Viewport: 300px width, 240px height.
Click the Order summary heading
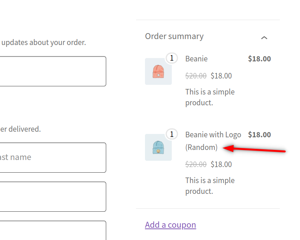tap(174, 36)
